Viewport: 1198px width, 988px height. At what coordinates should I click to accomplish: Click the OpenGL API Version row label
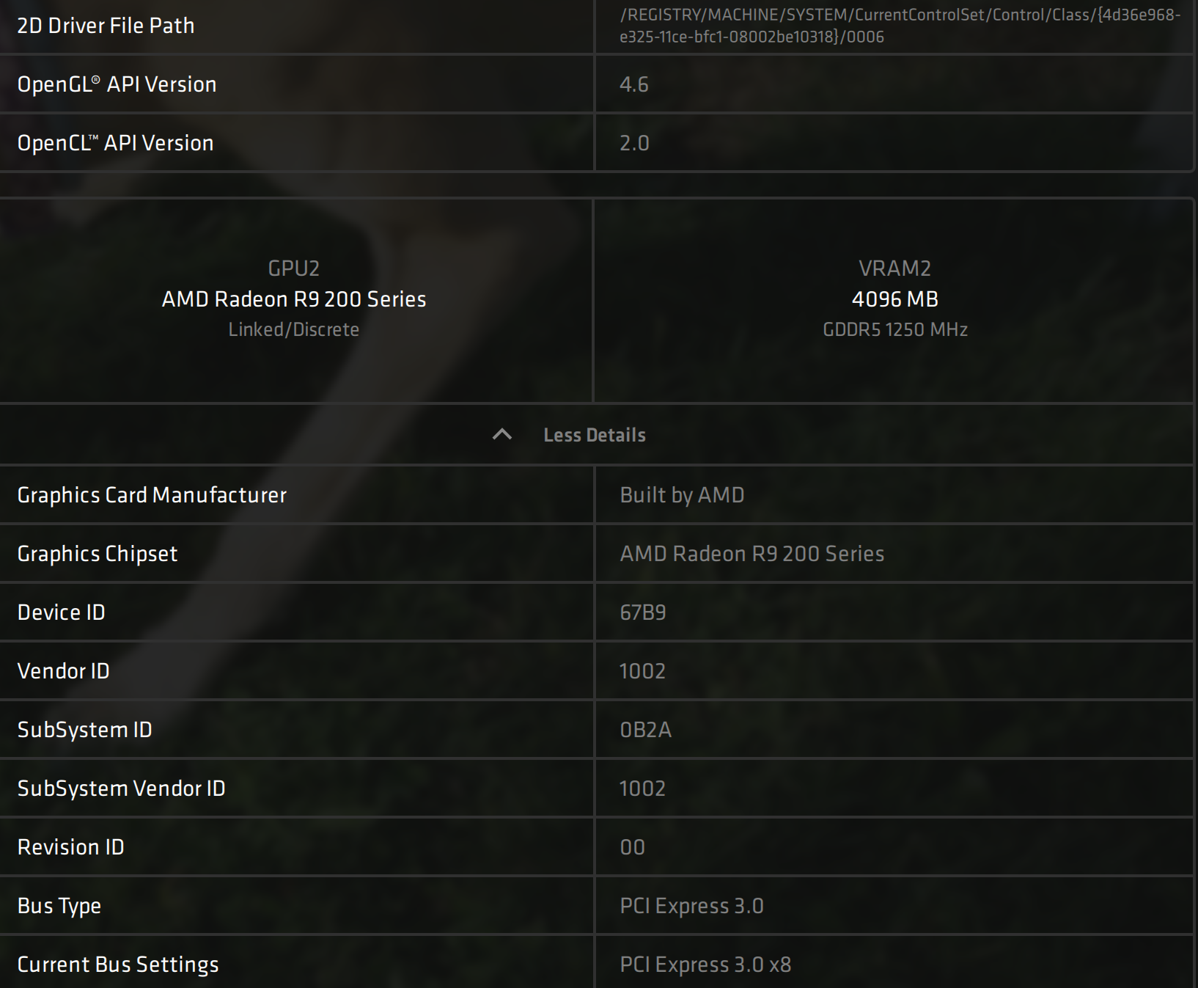[117, 84]
